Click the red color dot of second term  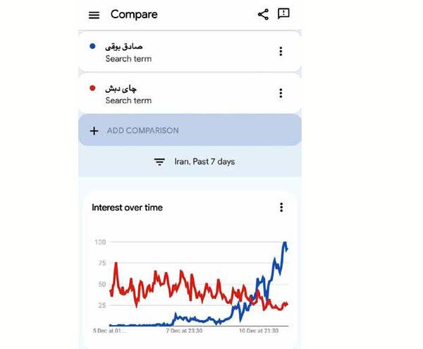pyautogui.click(x=93, y=88)
